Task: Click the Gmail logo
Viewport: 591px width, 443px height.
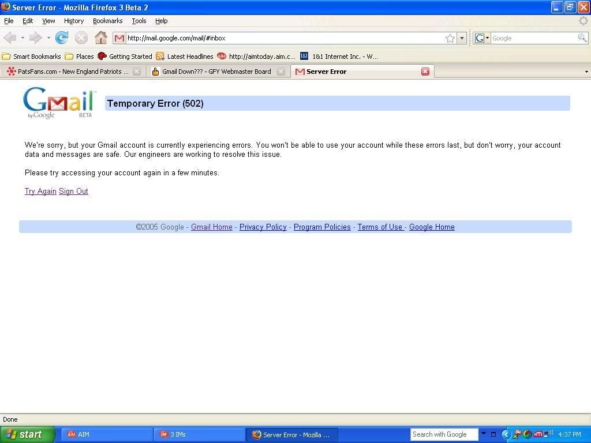Action: click(58, 103)
